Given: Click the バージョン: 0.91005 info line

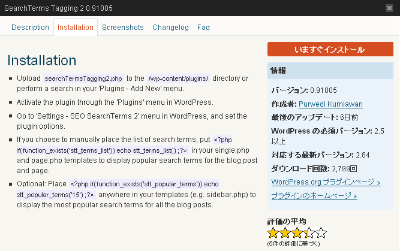Looking at the screenshot, I should click(x=304, y=90).
